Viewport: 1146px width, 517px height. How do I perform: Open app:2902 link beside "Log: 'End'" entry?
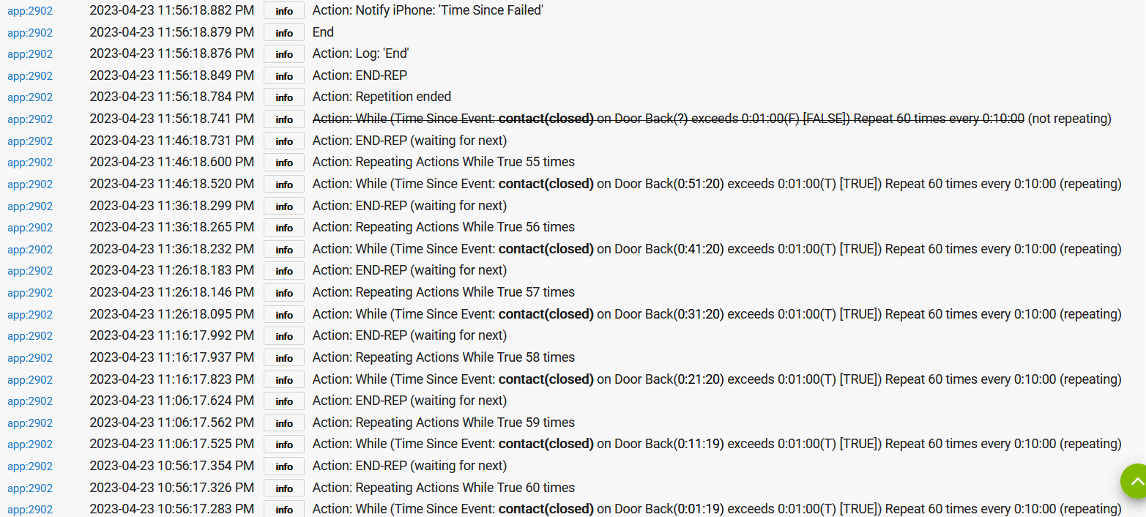pyautogui.click(x=30, y=54)
